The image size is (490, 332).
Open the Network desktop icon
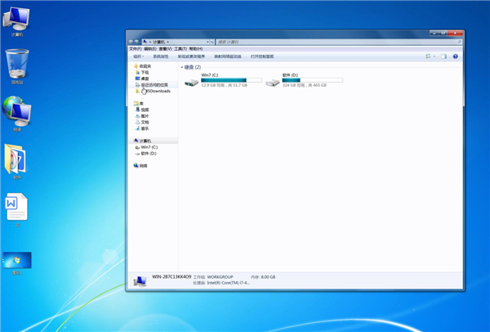17,111
